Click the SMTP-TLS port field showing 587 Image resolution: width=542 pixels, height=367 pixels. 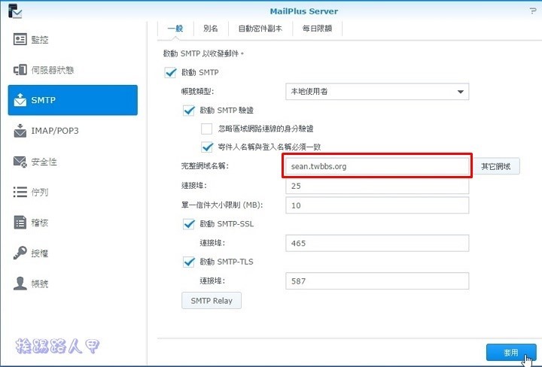[x=377, y=281]
